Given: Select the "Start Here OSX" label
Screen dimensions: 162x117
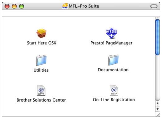Looking at the screenshot, I should click(42, 43).
